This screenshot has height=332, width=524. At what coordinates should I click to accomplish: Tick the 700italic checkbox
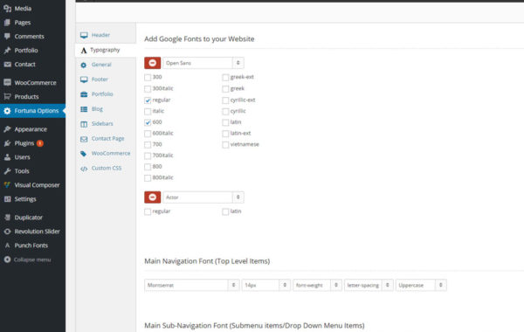tap(148, 156)
